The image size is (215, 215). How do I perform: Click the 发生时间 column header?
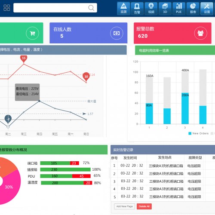point(130,158)
